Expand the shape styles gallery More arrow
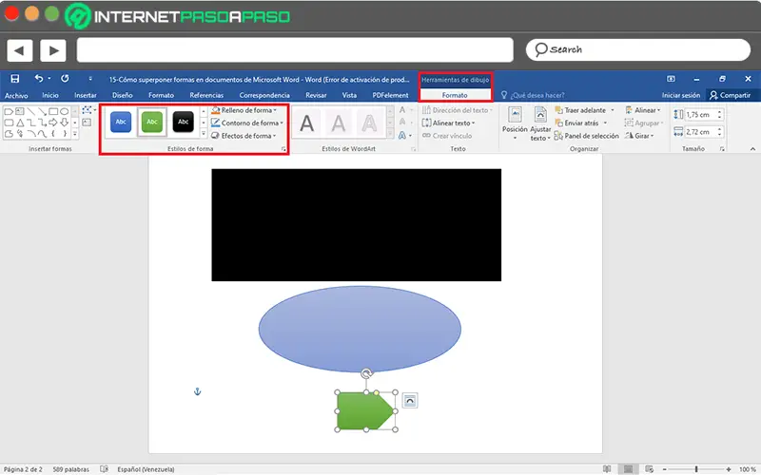Screen dimensions: 761x475 (x=204, y=134)
